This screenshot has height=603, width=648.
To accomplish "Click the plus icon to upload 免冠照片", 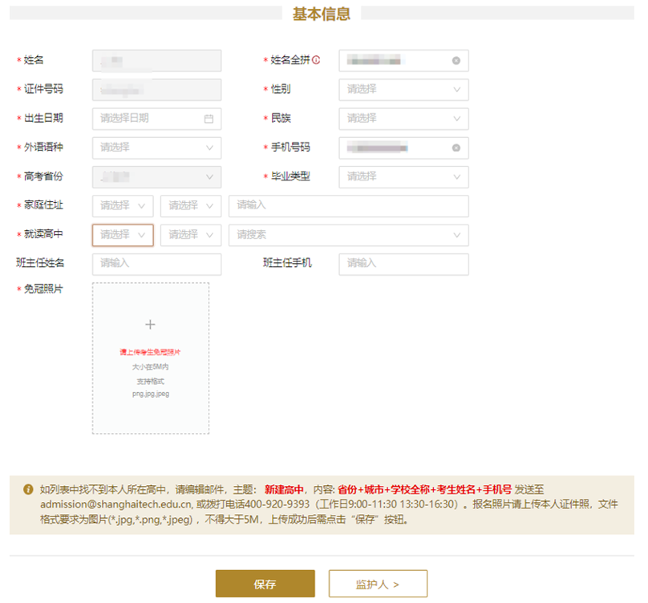I will point(150,325).
